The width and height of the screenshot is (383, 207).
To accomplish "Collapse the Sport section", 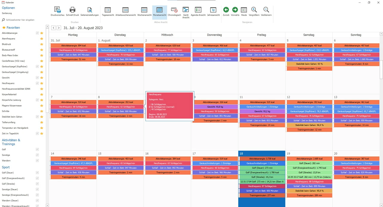I will coord(5,167).
